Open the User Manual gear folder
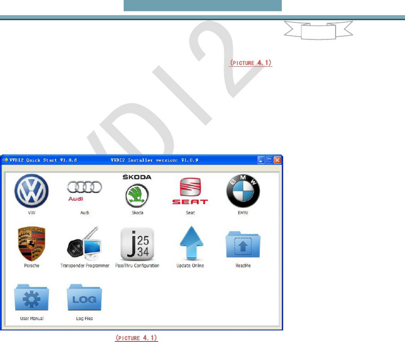 [32, 297]
